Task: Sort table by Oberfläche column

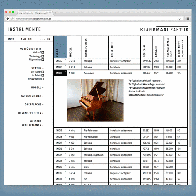Action: click(x=125, y=47)
